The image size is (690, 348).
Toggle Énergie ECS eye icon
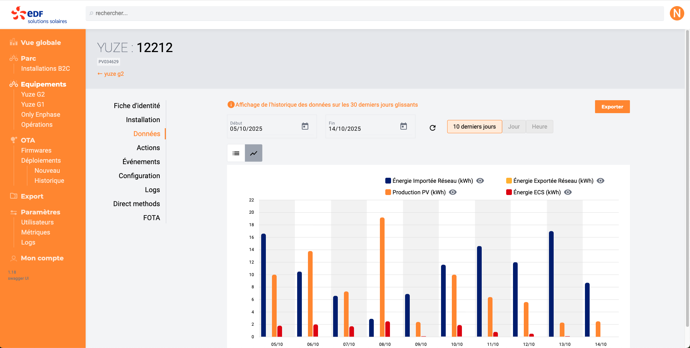click(568, 192)
